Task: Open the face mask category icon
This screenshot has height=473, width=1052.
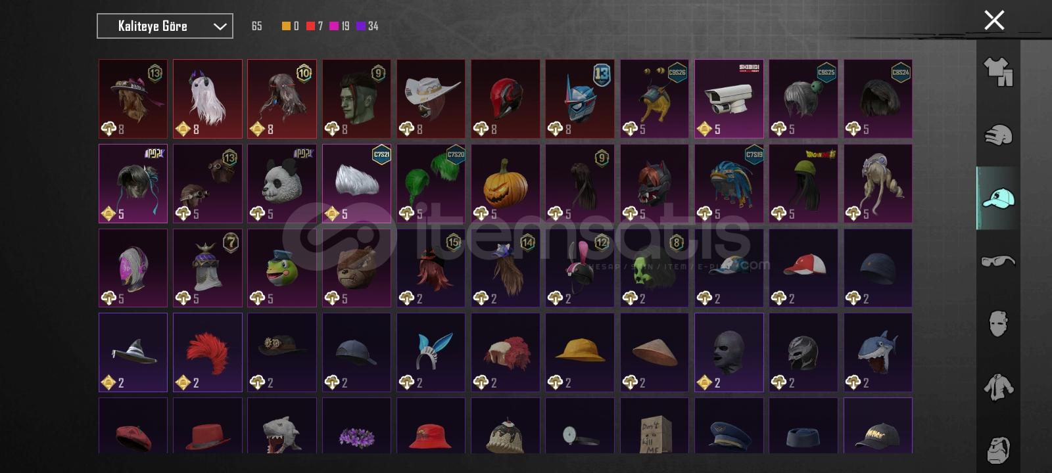Action: 998,323
